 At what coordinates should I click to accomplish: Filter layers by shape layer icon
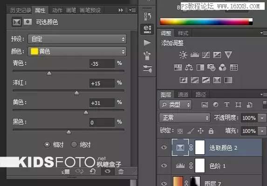(238, 104)
